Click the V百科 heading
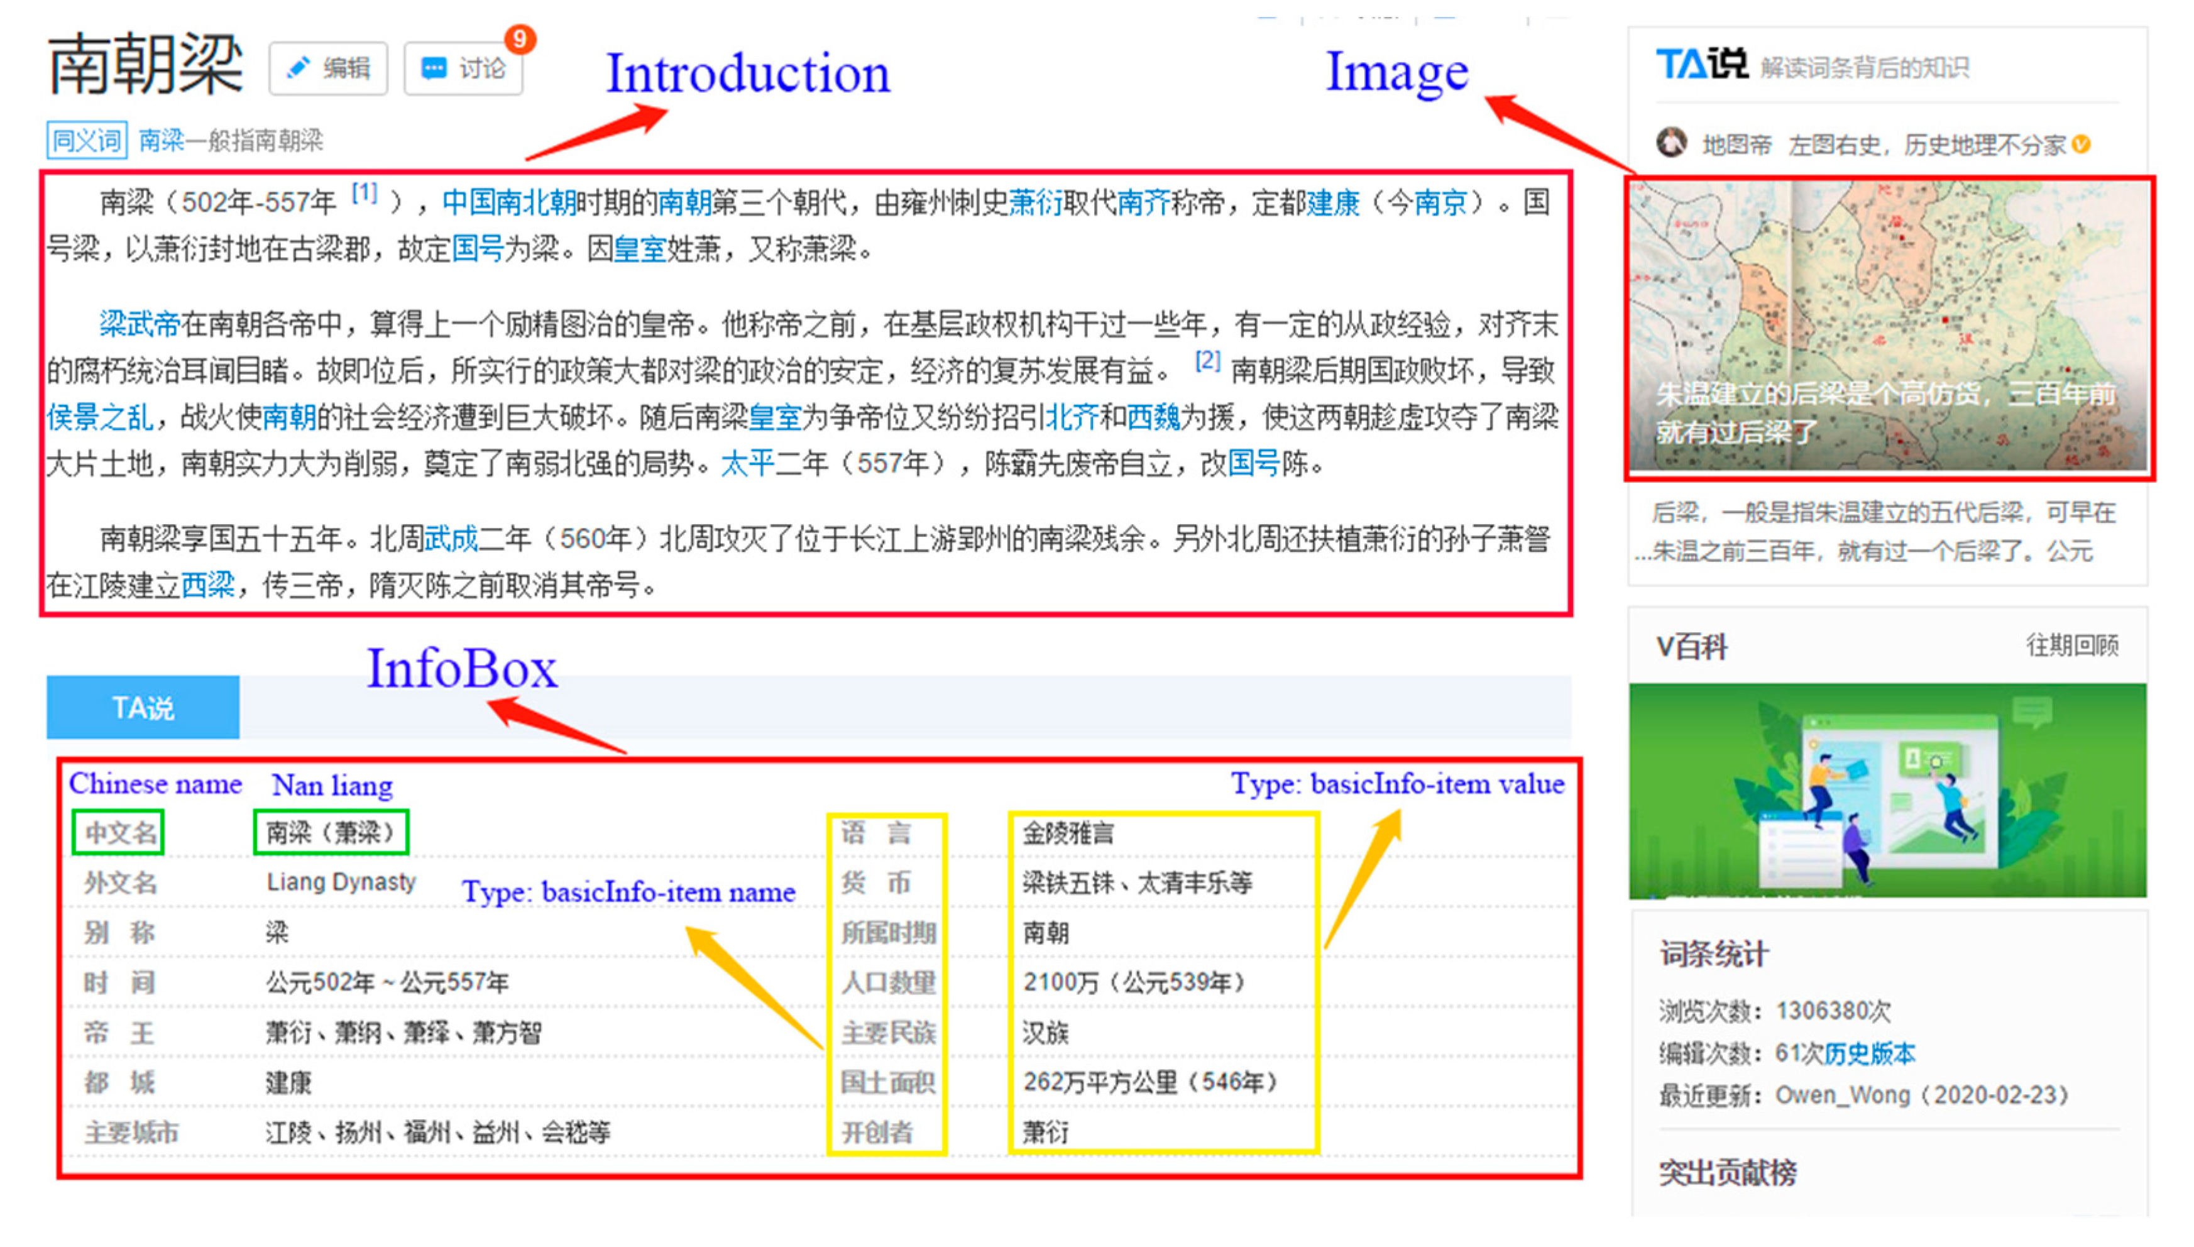Image resolution: width=2194 pixels, height=1247 pixels. [x=1691, y=647]
